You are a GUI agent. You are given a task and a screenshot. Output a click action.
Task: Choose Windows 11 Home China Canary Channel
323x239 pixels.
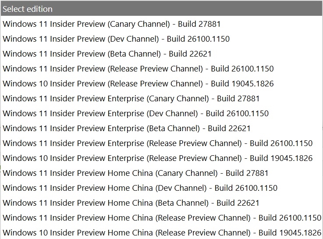[161, 173]
